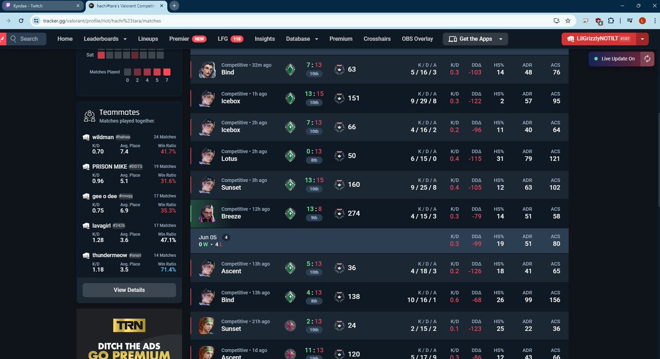Click agent portrait on Bind 32m ago match
Image resolution: width=660 pixels, height=359 pixels.
tap(207, 69)
